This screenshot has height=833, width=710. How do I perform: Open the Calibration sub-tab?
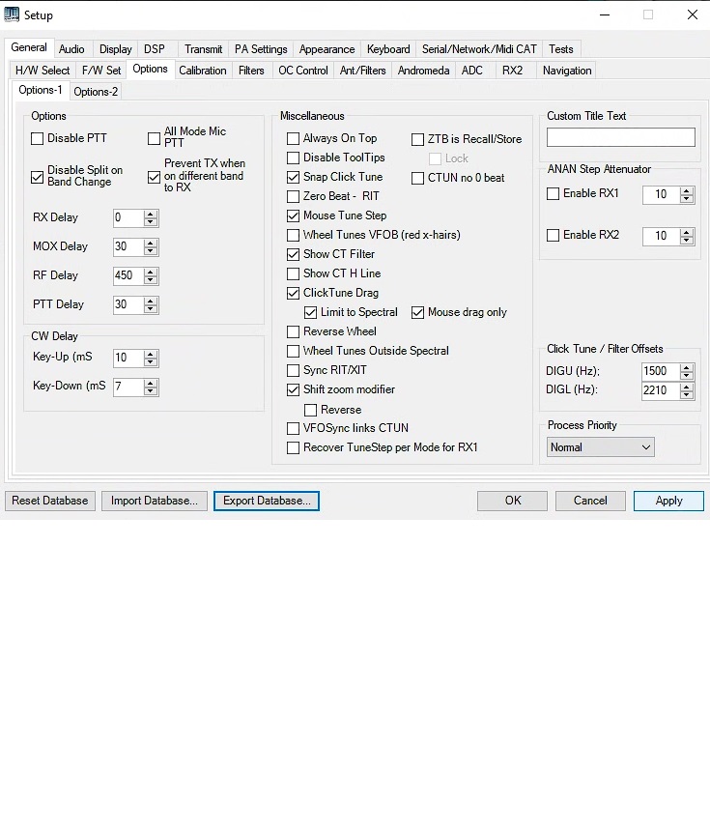[x=203, y=71]
